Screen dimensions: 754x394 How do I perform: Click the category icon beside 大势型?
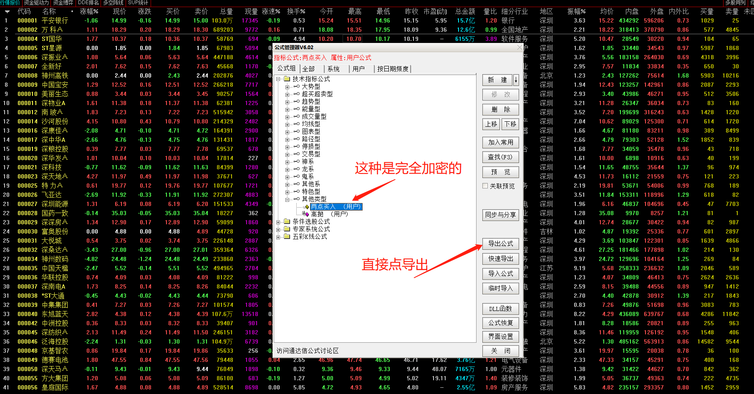point(296,86)
